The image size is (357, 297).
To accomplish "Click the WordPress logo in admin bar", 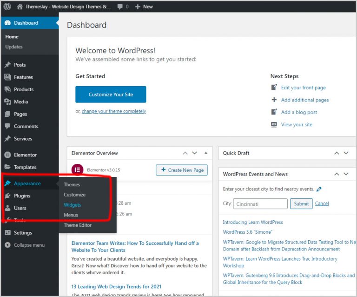I will coord(7,7).
